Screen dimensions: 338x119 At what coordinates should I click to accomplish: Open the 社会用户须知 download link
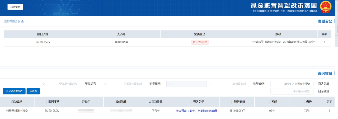point(14,21)
